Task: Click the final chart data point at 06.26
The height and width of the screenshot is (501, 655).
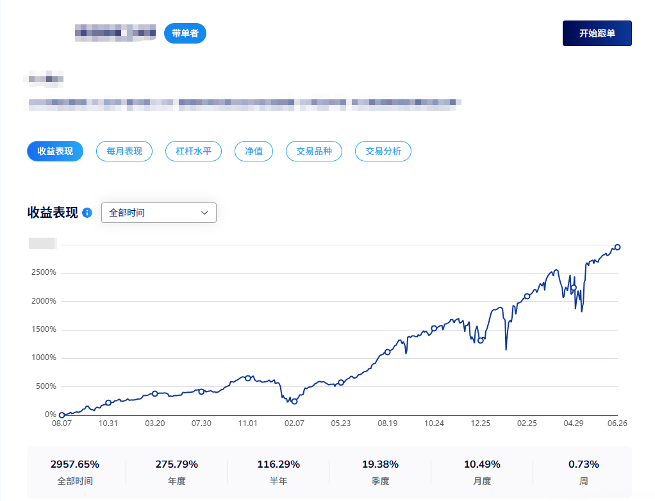Action: [x=617, y=247]
